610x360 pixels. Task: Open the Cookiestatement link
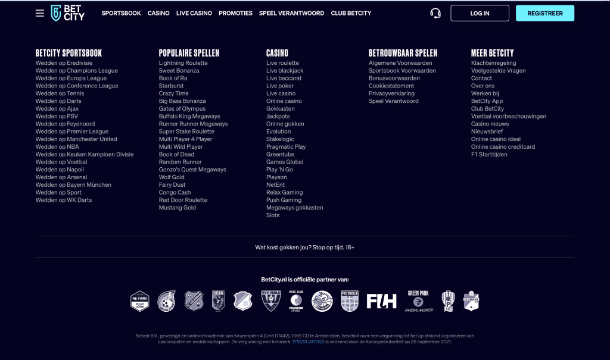click(391, 86)
